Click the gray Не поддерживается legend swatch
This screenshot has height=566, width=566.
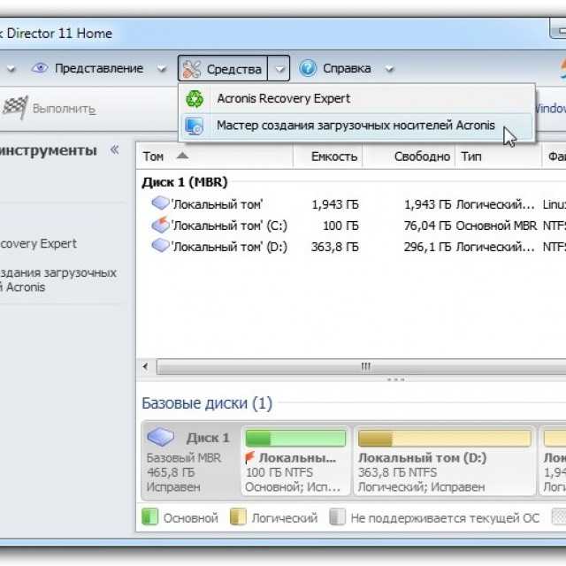(338, 516)
